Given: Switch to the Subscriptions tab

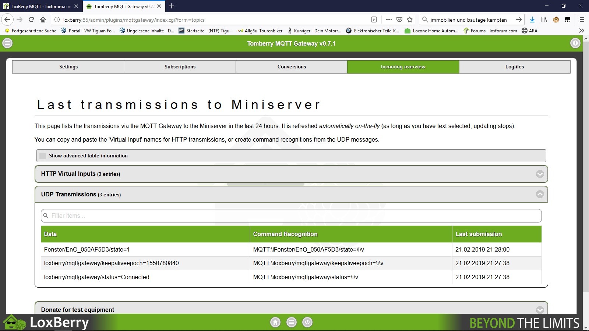Looking at the screenshot, I should click(180, 67).
